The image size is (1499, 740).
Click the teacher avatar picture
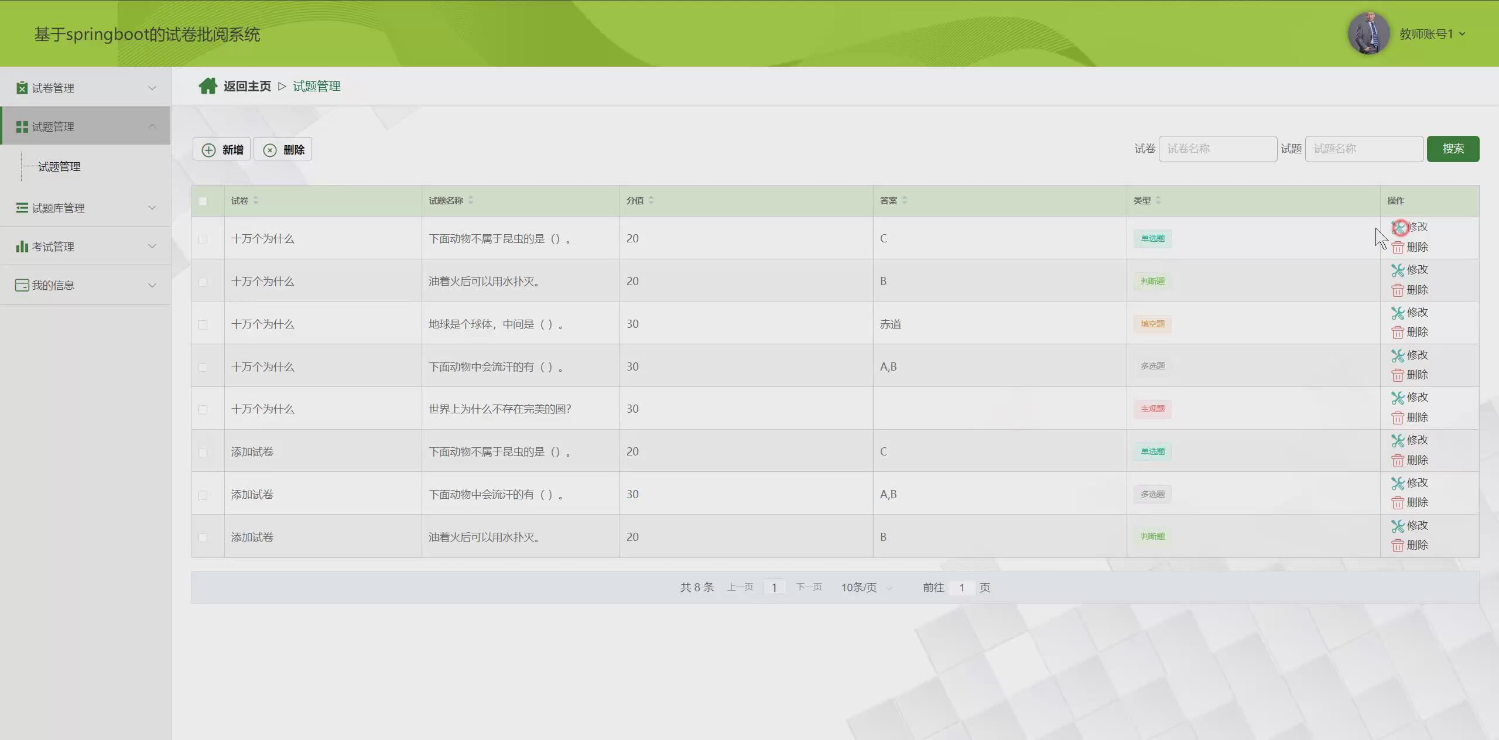click(1368, 33)
